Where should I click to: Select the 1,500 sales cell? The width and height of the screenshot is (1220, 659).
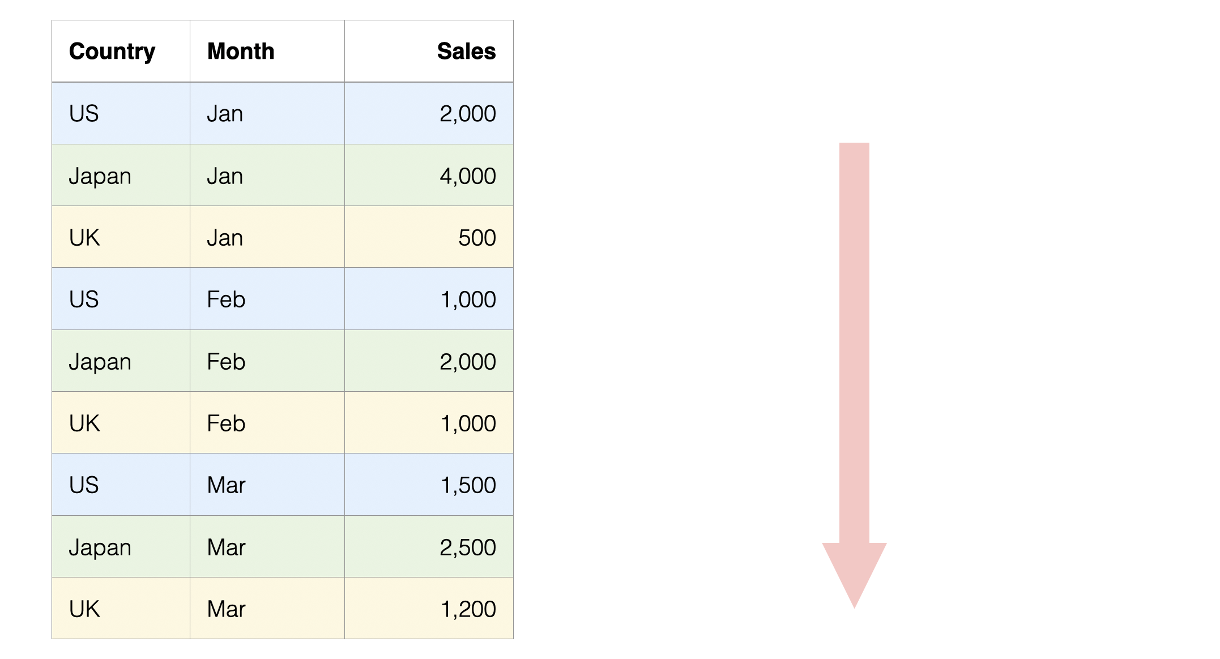468,485
